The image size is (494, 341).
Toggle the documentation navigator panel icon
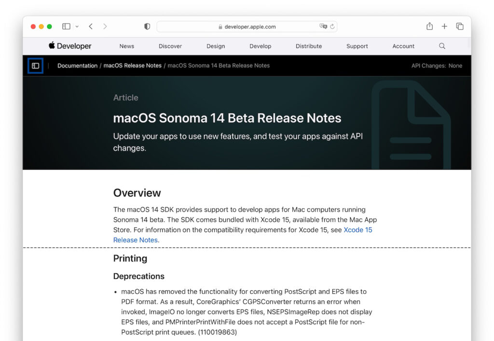pyautogui.click(x=35, y=65)
